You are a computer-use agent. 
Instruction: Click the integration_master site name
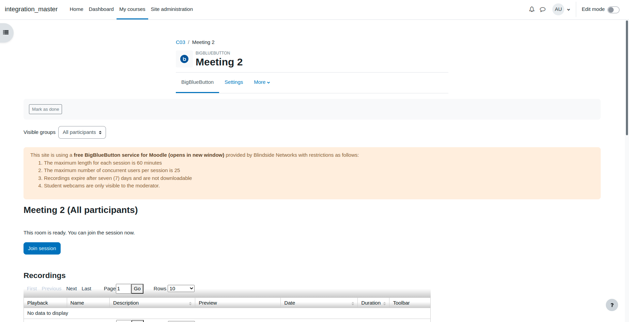[31, 9]
